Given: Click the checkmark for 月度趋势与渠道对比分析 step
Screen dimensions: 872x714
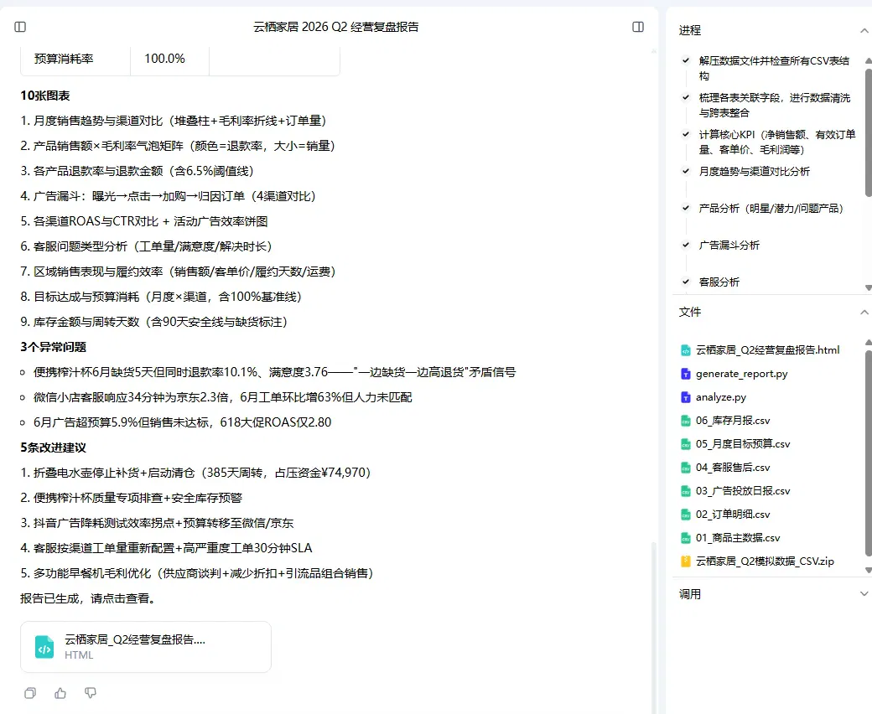Looking at the screenshot, I should tap(686, 171).
